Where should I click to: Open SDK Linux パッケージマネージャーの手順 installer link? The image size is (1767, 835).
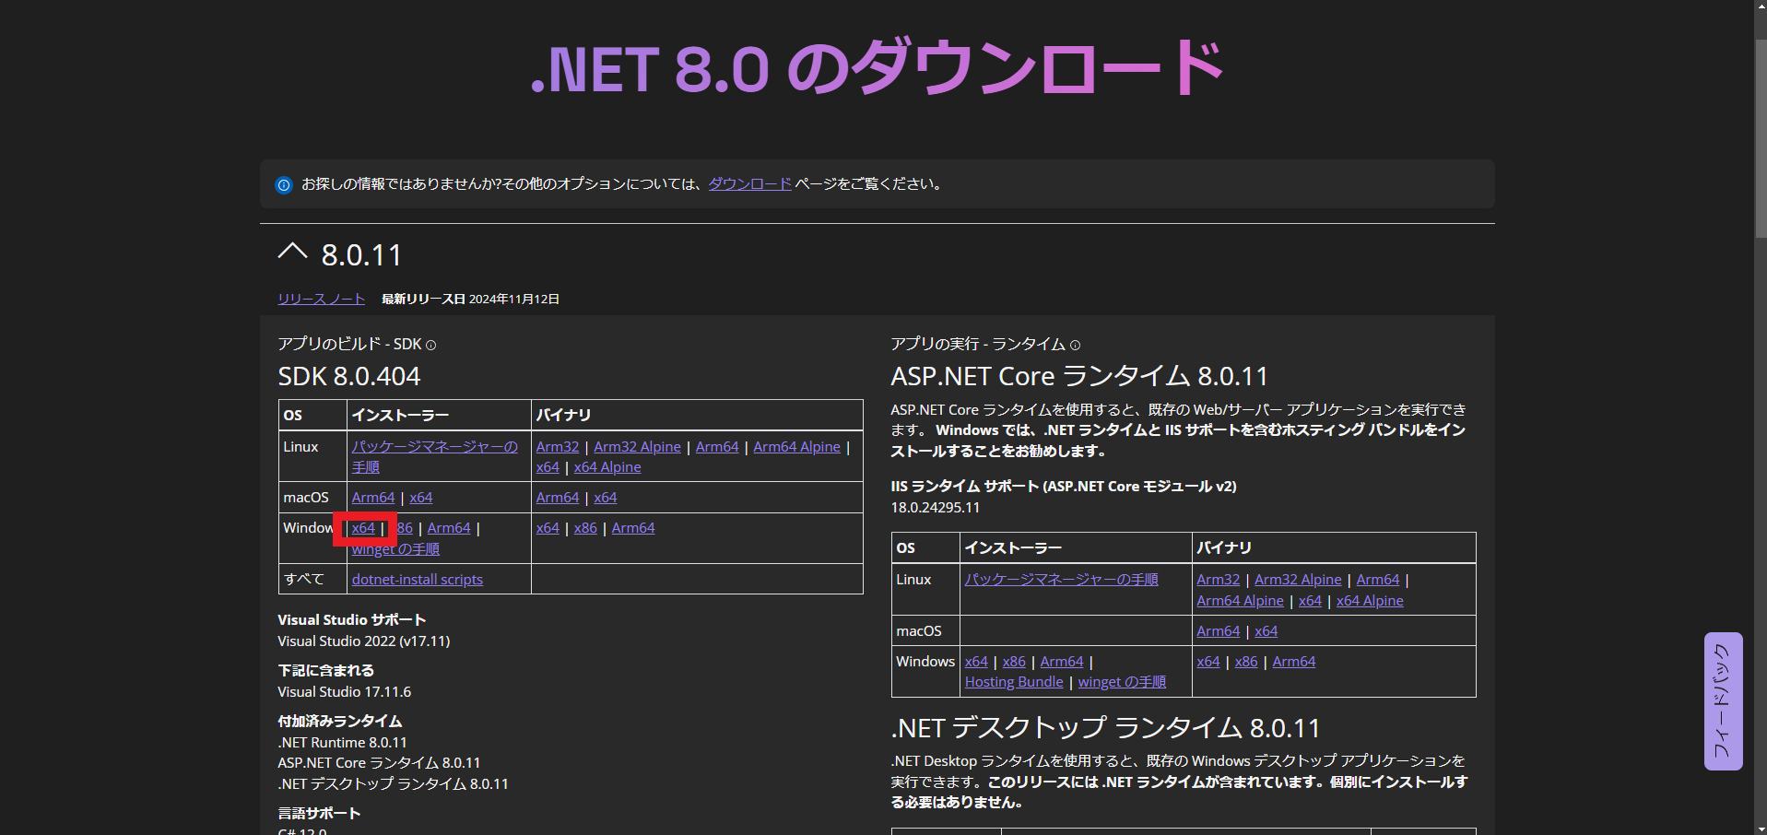434,456
